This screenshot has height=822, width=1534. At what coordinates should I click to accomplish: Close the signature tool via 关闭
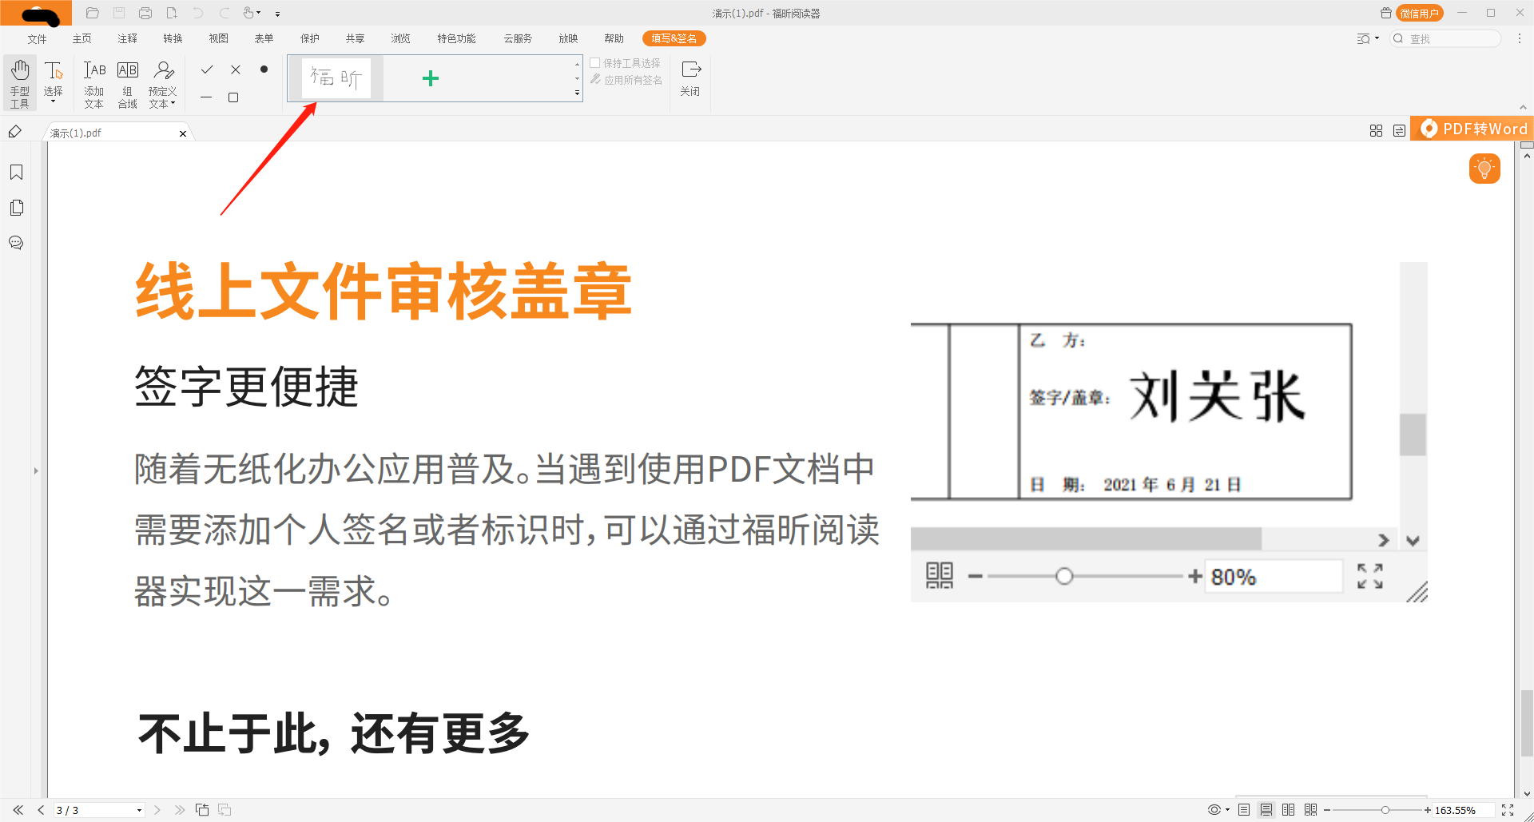point(690,77)
